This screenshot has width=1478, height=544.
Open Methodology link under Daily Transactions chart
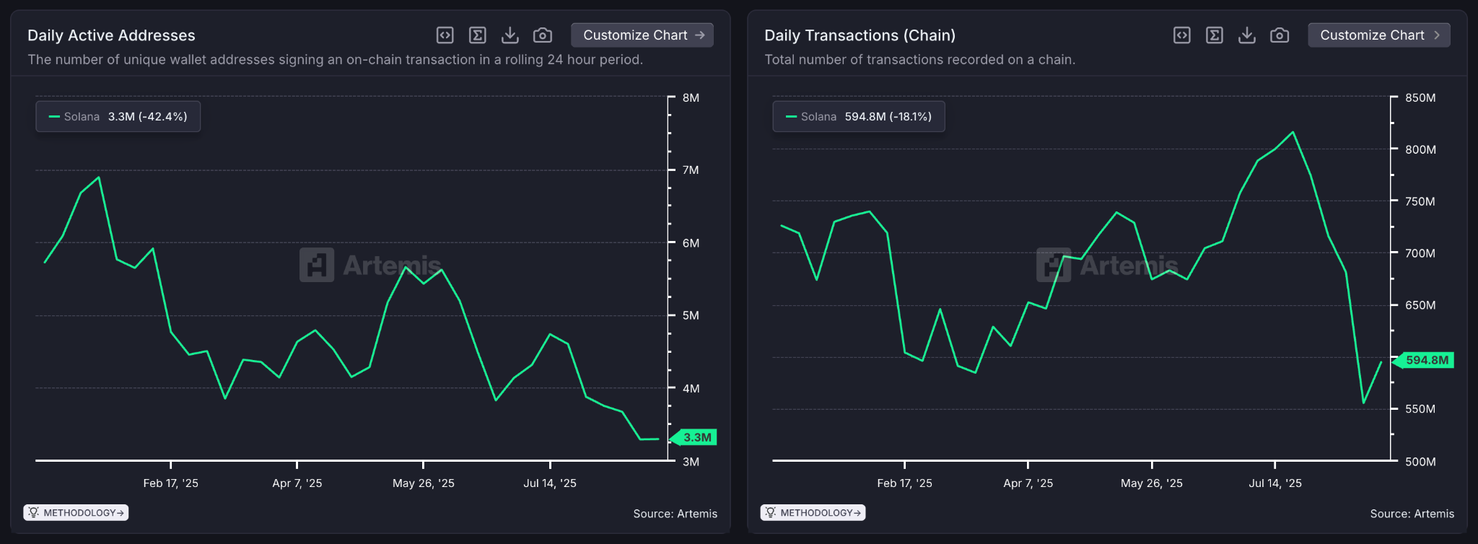click(813, 512)
